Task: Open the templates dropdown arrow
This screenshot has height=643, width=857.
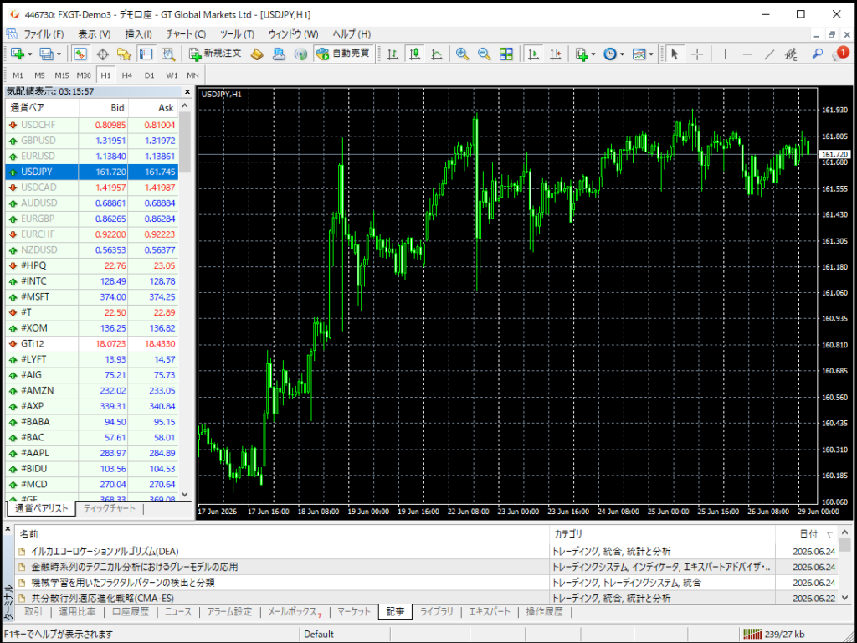Action: click(651, 54)
